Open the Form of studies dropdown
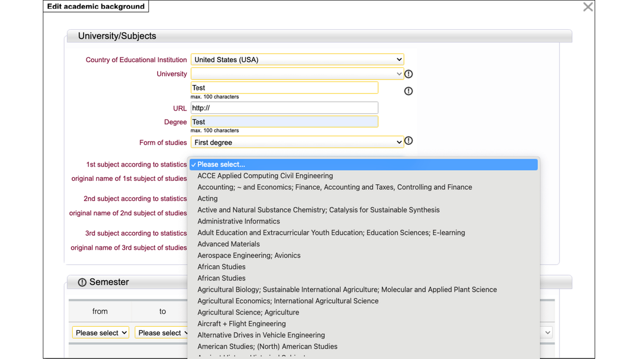This screenshot has width=638, height=359. (297, 143)
